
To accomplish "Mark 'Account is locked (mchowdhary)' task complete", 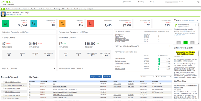I will pyautogui.click(x=30, y=89).
